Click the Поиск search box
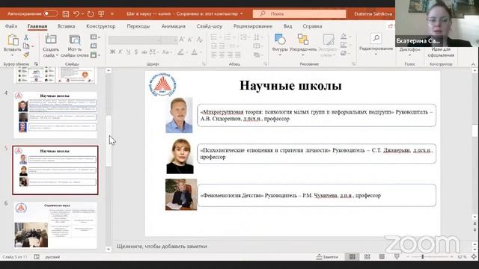Image resolution: width=479 pixels, height=269 pixels. [x=299, y=13]
